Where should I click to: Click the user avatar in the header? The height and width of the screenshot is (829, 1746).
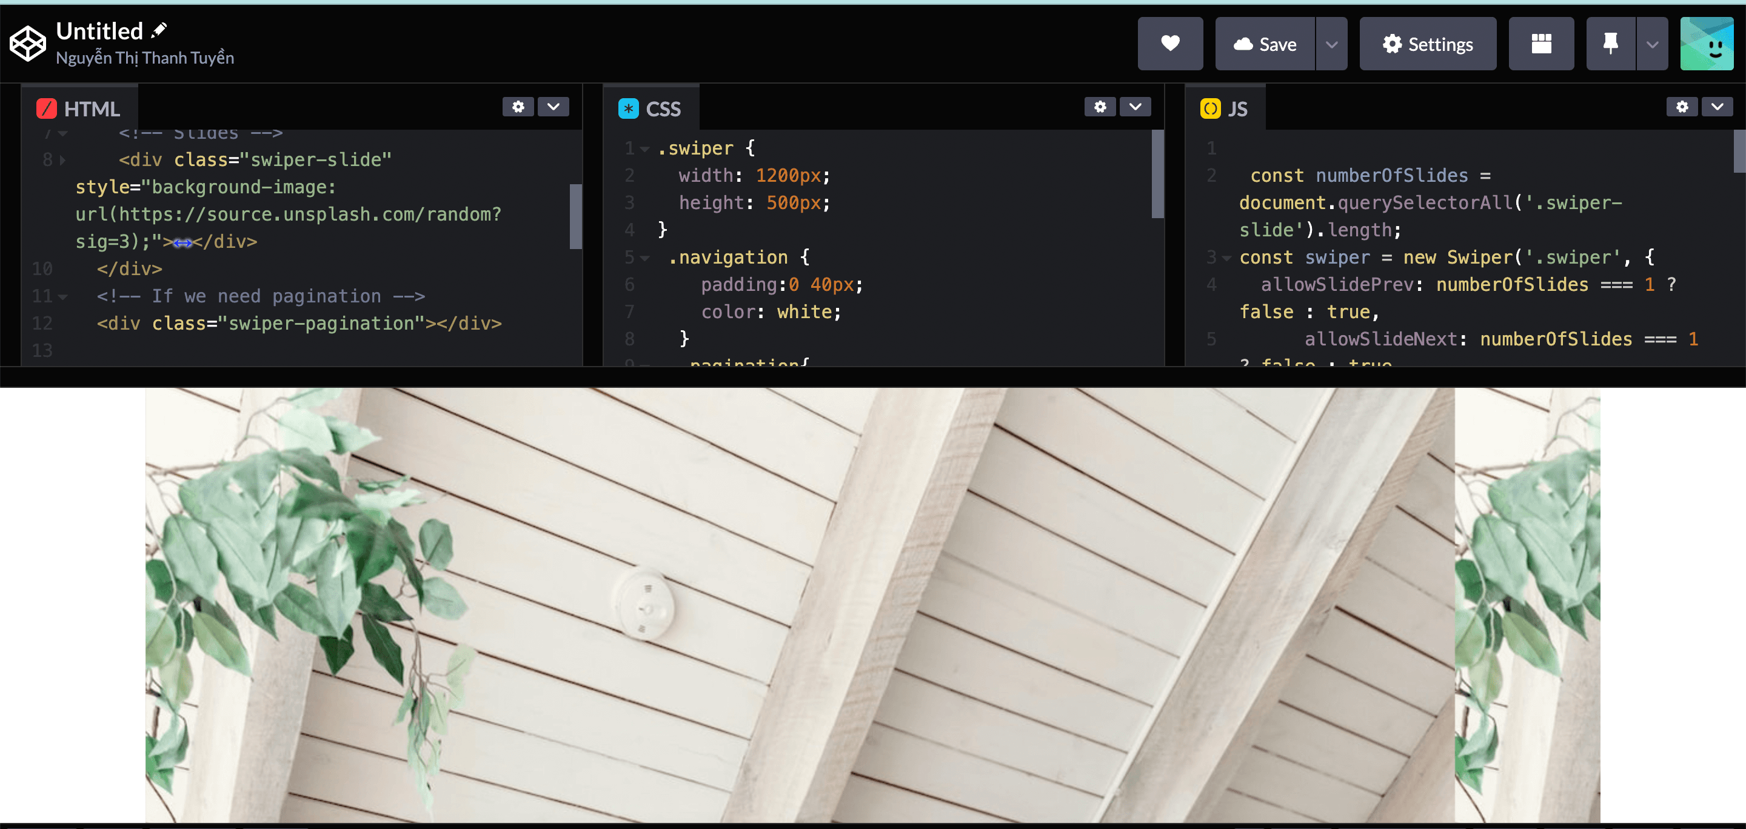[x=1706, y=44]
